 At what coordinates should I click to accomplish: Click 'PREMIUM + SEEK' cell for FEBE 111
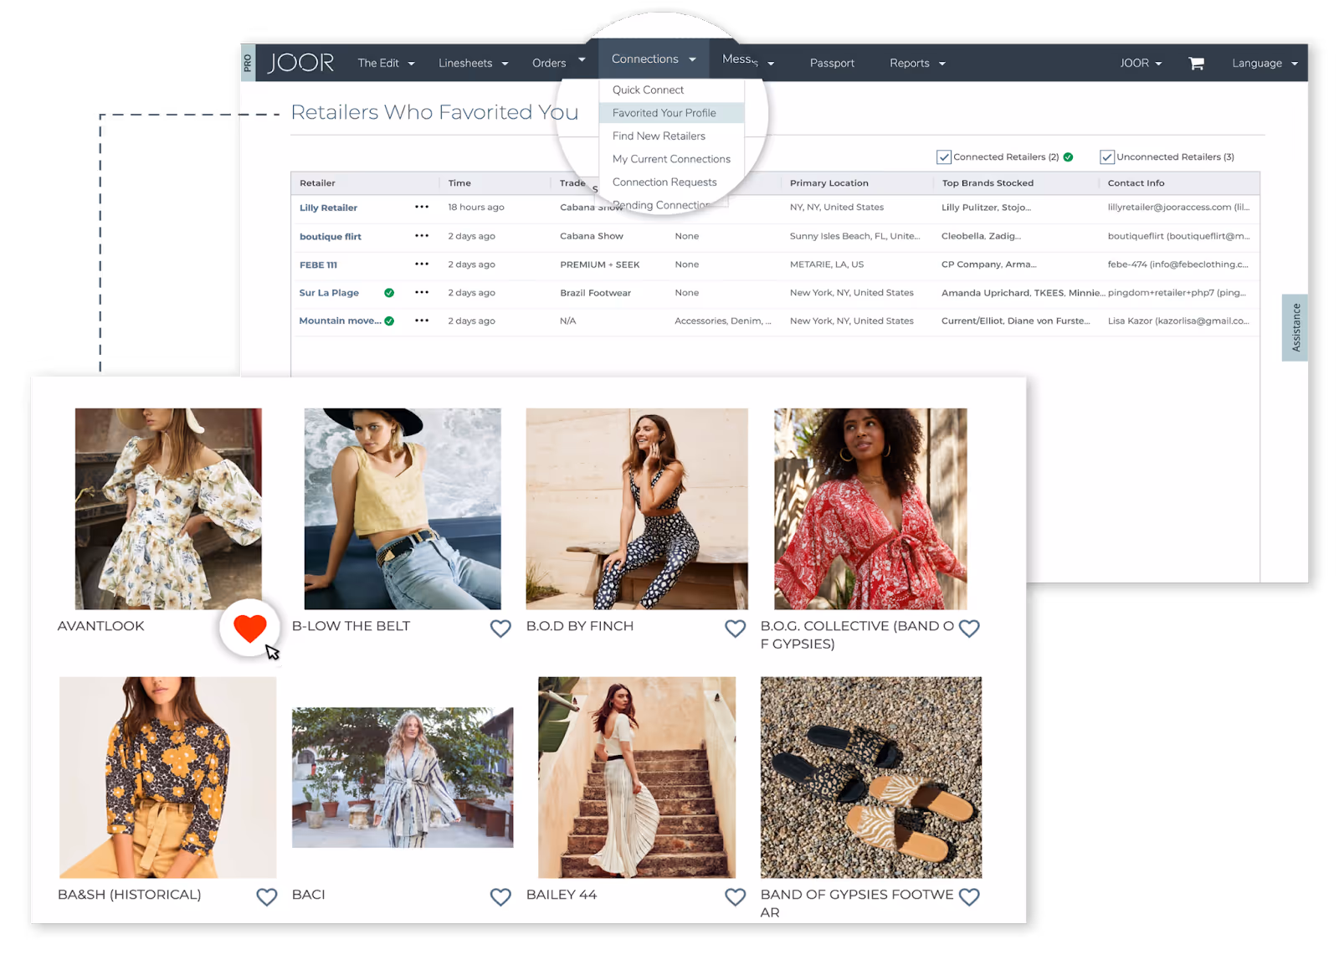599,264
